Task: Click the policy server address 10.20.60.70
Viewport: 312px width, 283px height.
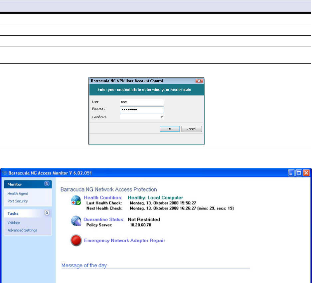Action: [x=140, y=225]
